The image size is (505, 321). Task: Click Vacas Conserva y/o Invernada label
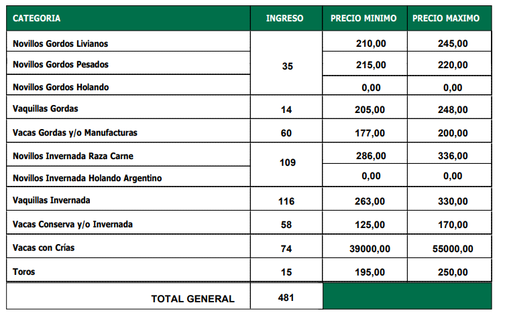(72, 224)
